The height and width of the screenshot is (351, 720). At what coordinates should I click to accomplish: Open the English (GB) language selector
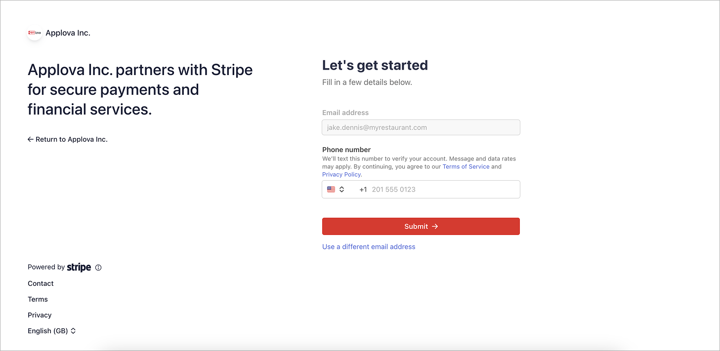coord(52,331)
